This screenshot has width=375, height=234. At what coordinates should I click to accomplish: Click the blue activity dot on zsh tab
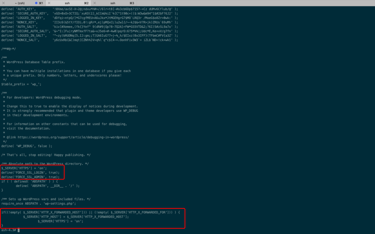tap(36, 3)
